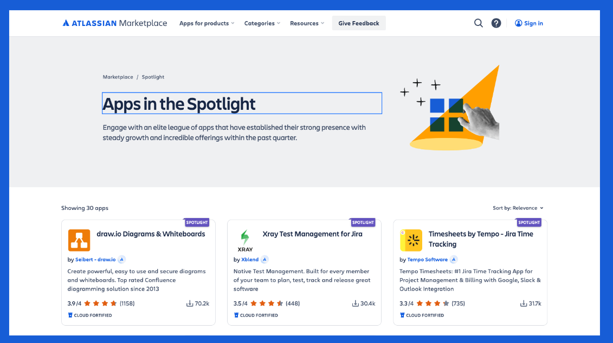This screenshot has height=343, width=613.
Task: Click the Give Feedback button
Action: [359, 23]
